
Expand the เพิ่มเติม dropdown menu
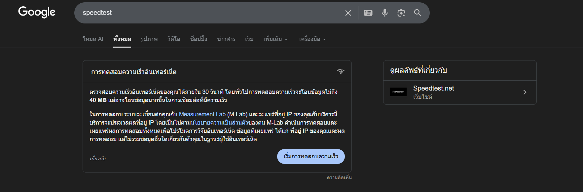click(x=275, y=39)
